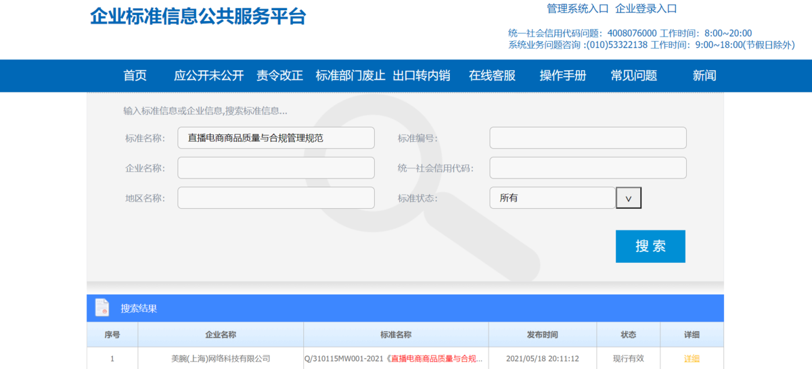
Task: Open the 标准状态 combo box showing 所有
Action: pos(552,198)
